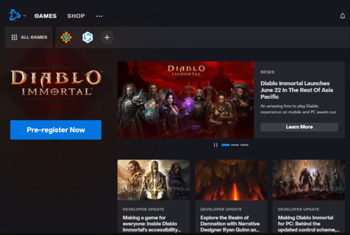
Task: Open the three-dots more menu
Action: pos(99,16)
